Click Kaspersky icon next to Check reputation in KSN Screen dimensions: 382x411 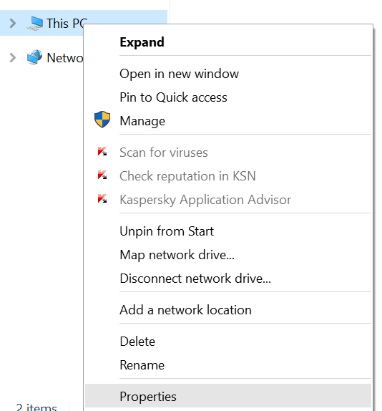pos(102,175)
